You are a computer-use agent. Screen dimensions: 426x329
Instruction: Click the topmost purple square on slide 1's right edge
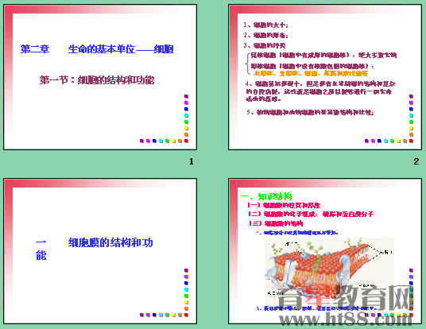186,96
